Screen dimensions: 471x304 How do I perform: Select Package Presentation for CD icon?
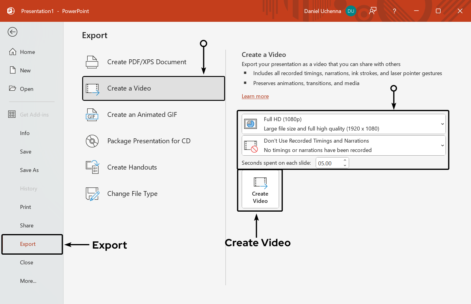pos(92,141)
